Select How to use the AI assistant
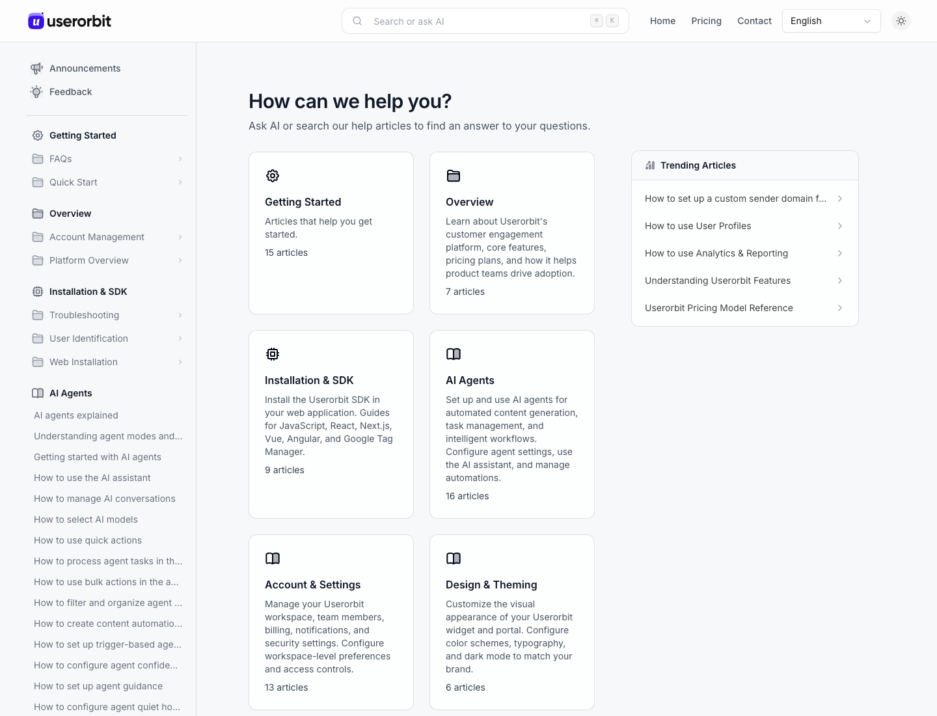The height and width of the screenshot is (716, 937). 92,478
